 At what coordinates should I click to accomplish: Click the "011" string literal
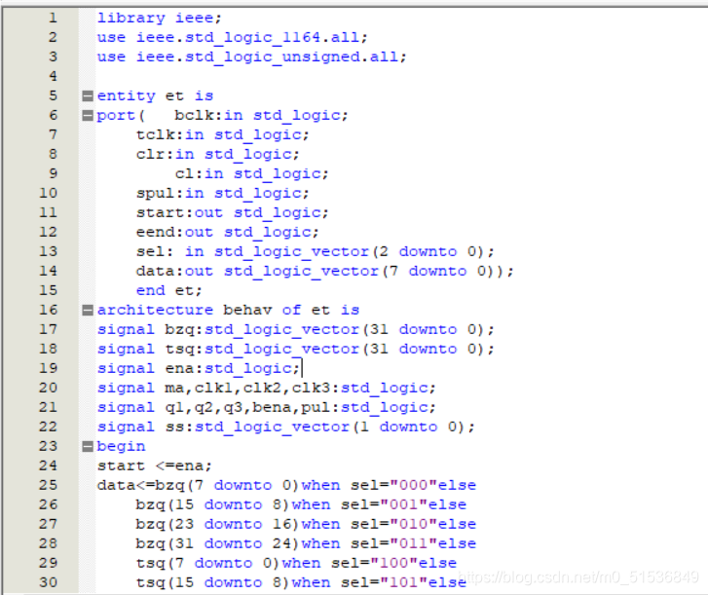[414, 543]
